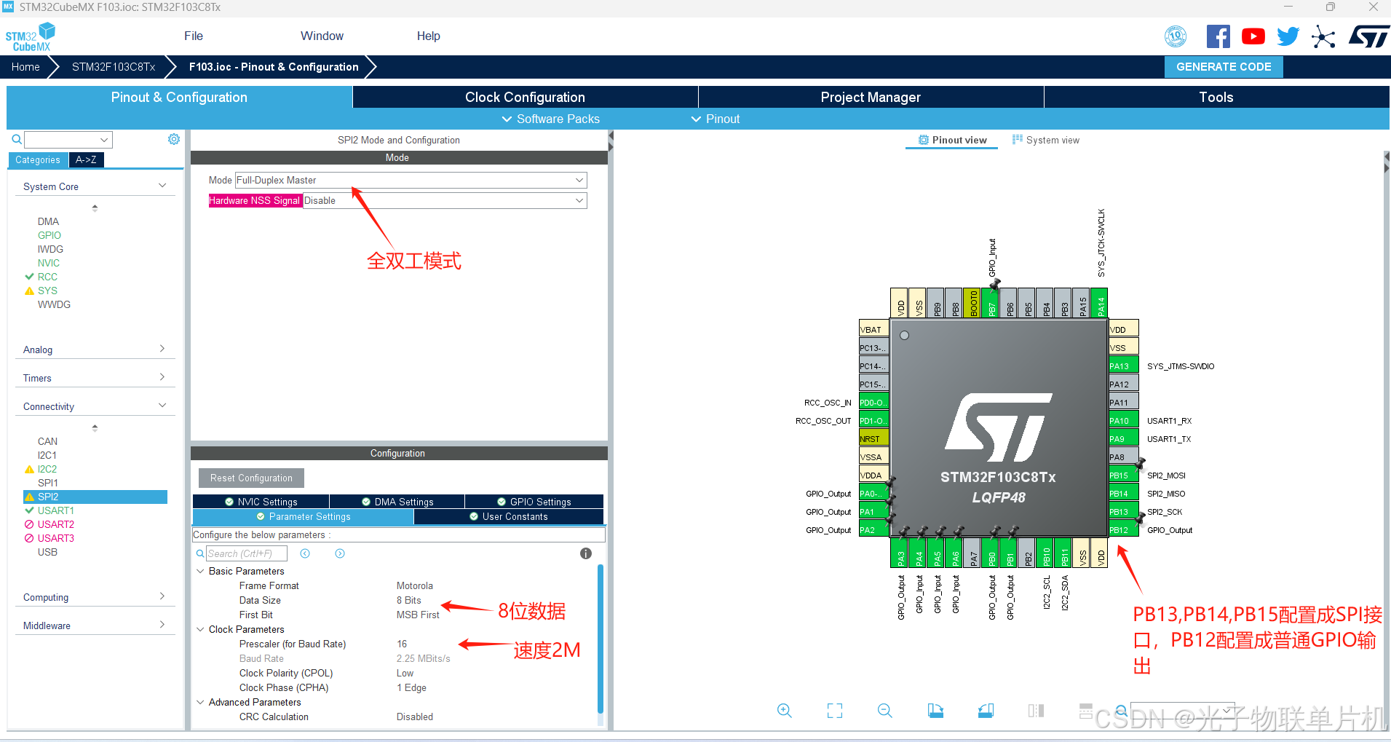Select SPI1 in the Connectivity list
Image resolution: width=1391 pixels, height=742 pixels.
click(x=48, y=483)
